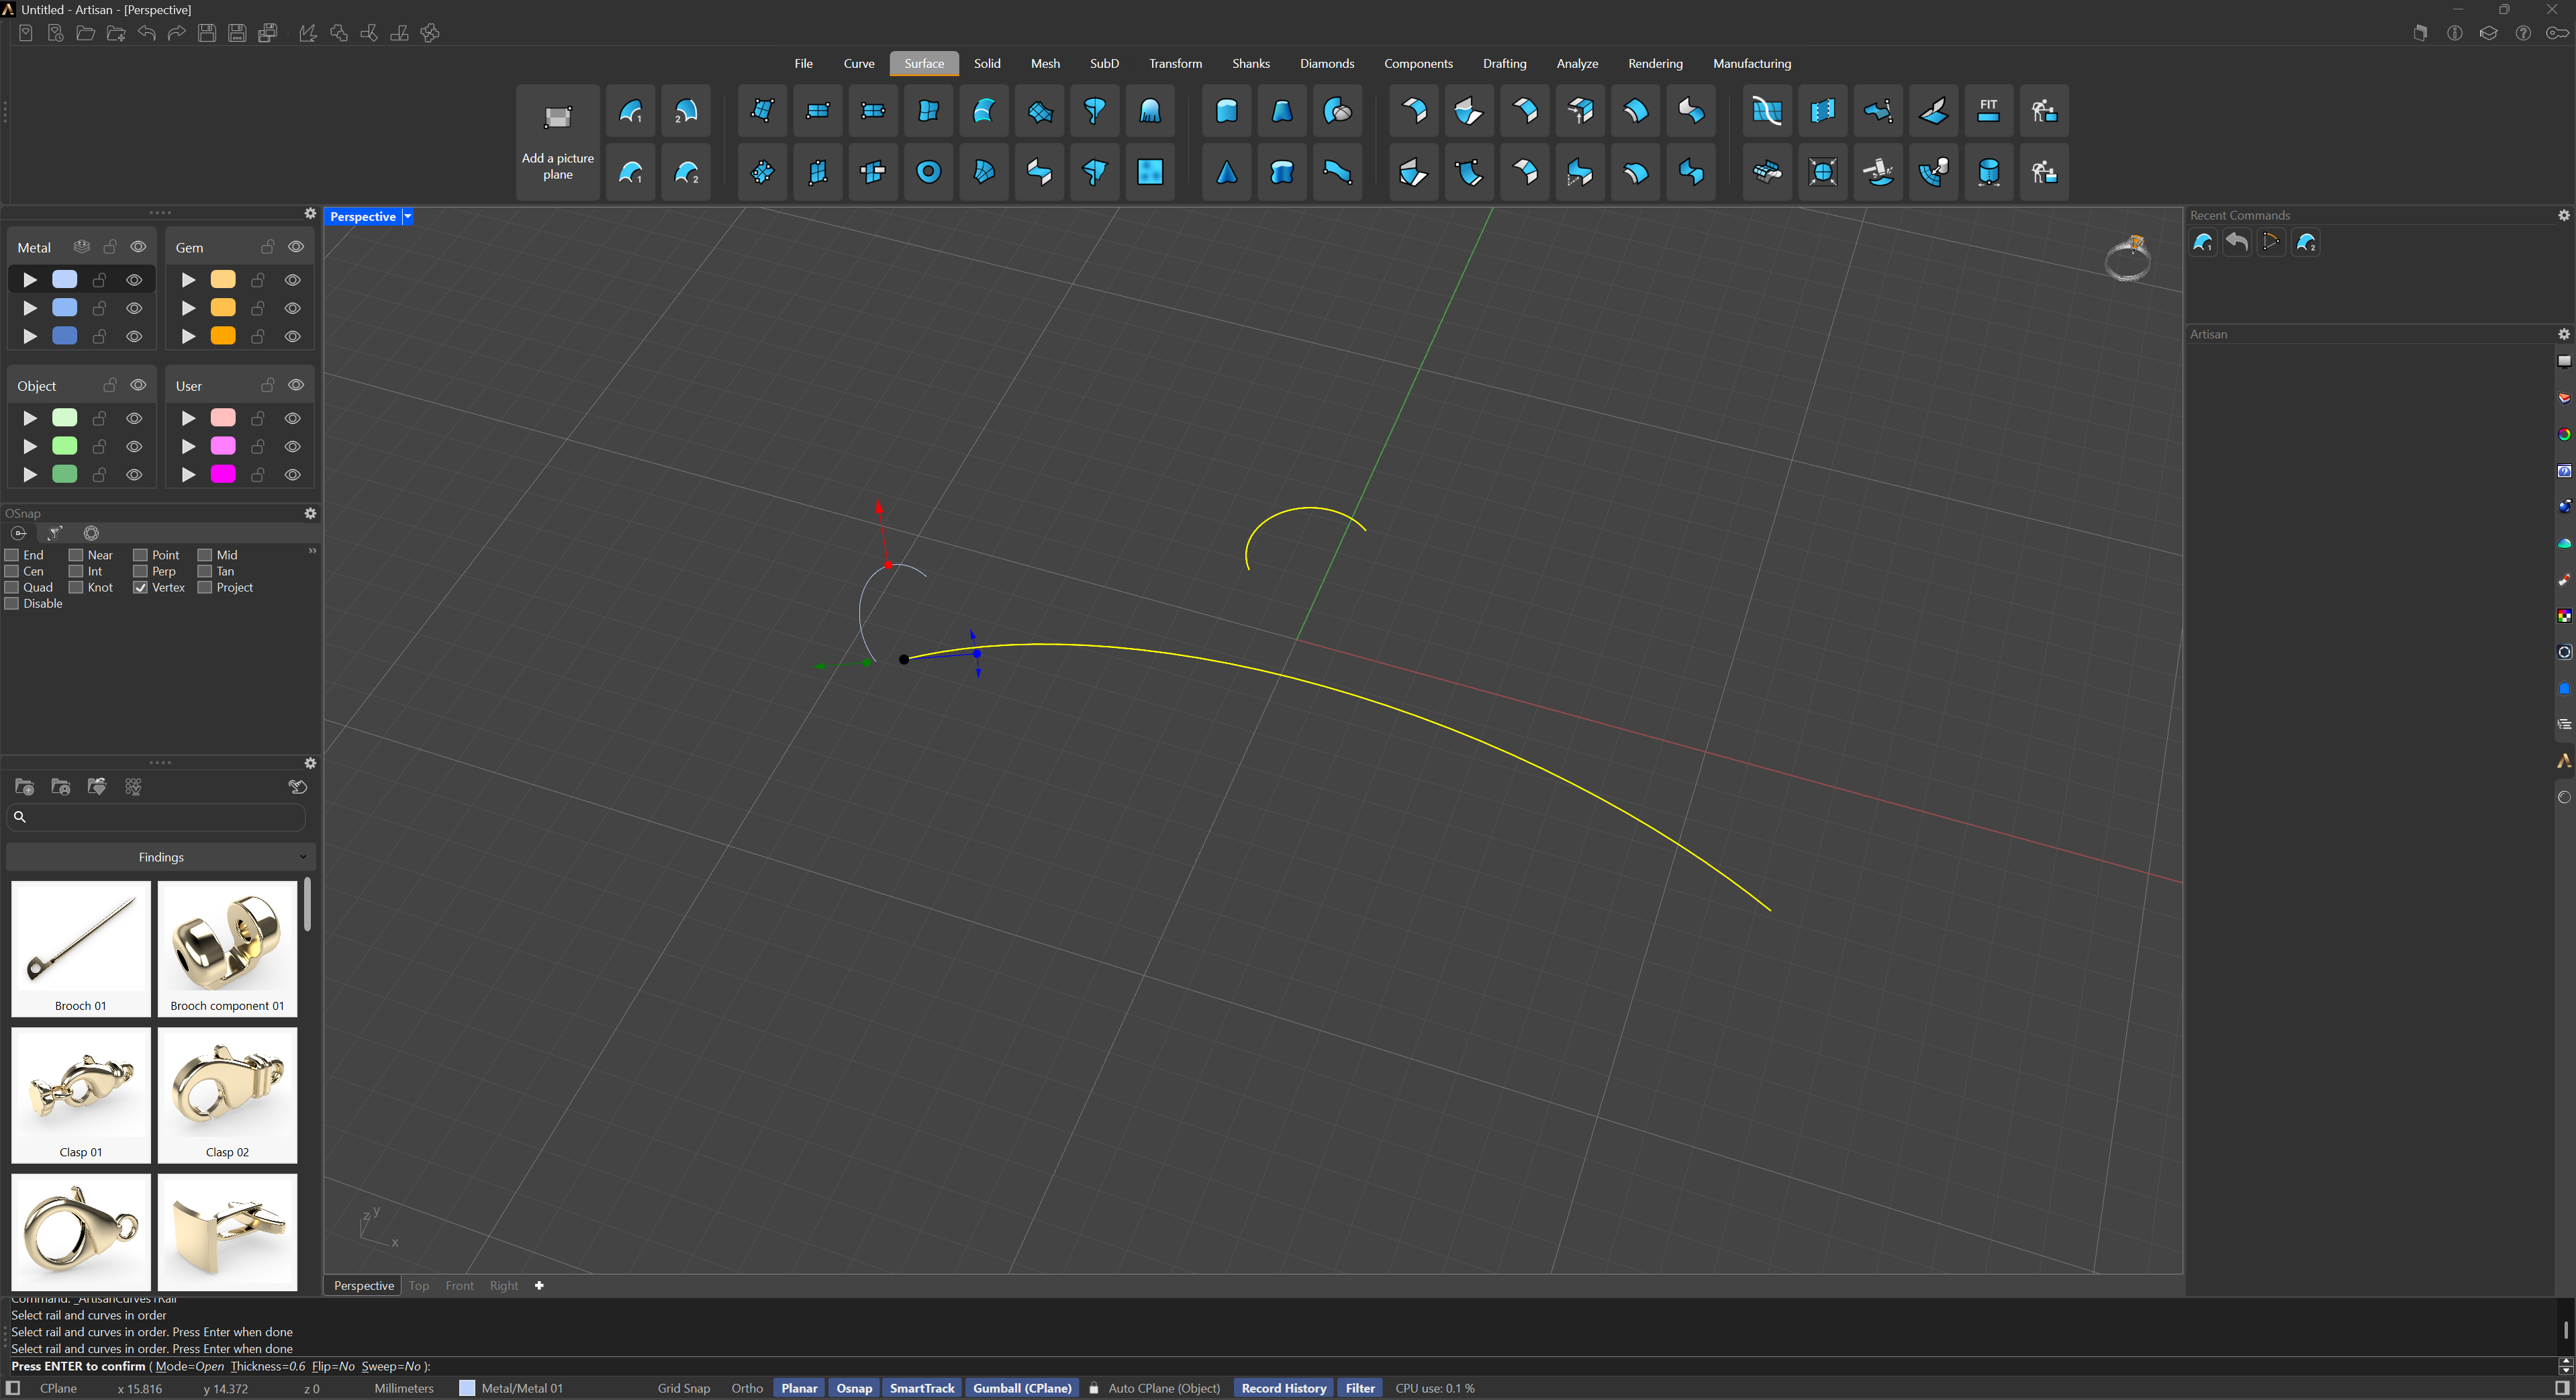Enable the Cen osnap checkbox
This screenshot has width=2576, height=1400.
click(12, 571)
